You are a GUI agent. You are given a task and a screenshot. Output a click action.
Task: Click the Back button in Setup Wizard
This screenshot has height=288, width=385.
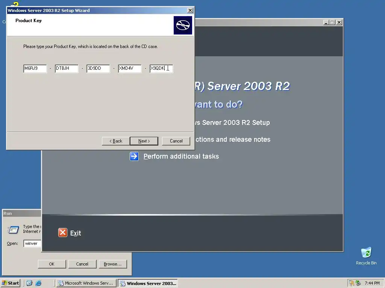(x=116, y=141)
